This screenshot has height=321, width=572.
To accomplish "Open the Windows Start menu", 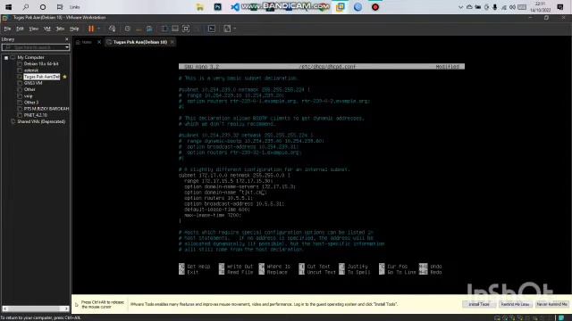I will tap(8, 7).
